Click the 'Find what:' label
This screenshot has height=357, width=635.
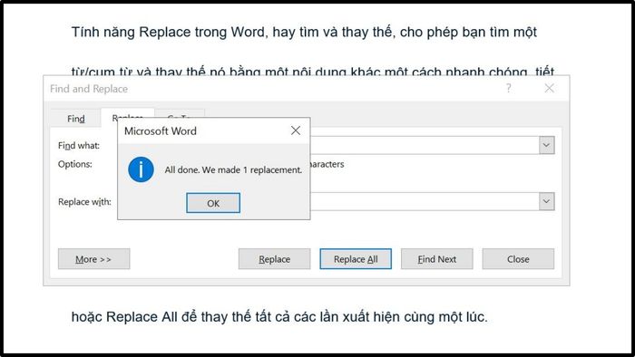click(x=79, y=146)
